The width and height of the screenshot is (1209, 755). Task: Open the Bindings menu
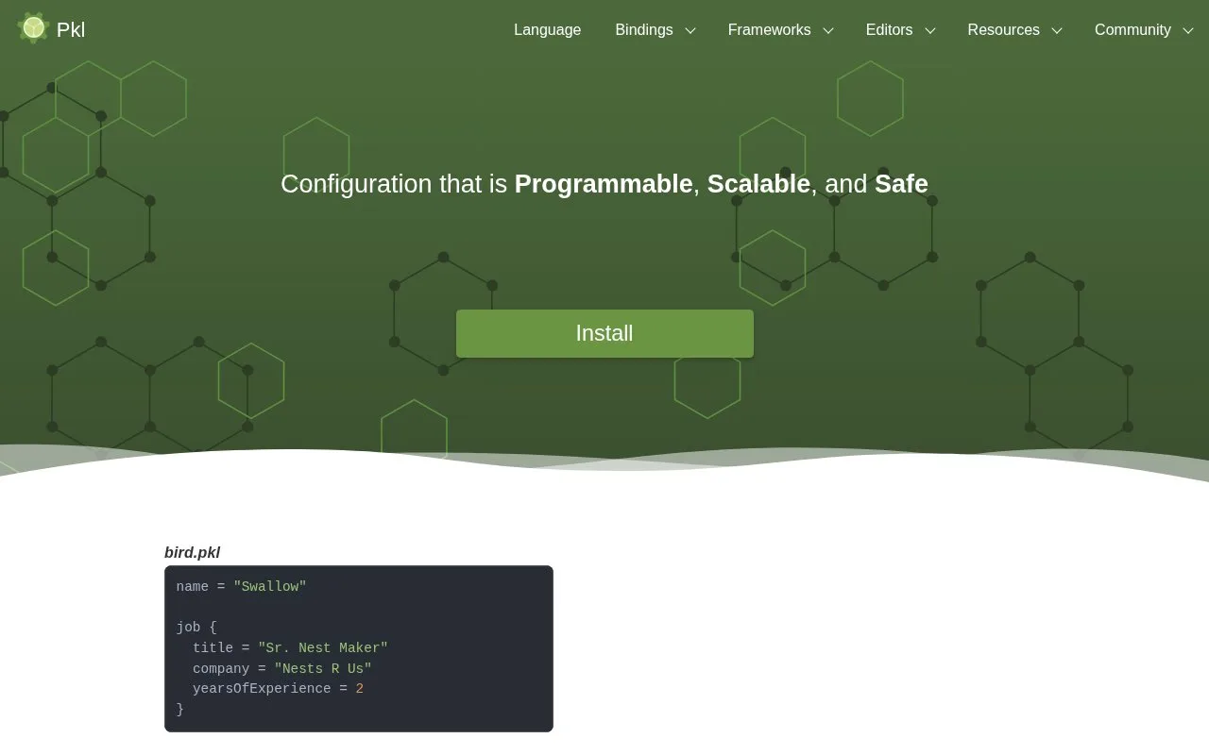(x=644, y=30)
